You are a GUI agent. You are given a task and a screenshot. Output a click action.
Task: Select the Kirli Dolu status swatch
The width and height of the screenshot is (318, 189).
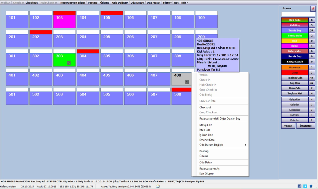pyautogui.click(x=295, y=20)
